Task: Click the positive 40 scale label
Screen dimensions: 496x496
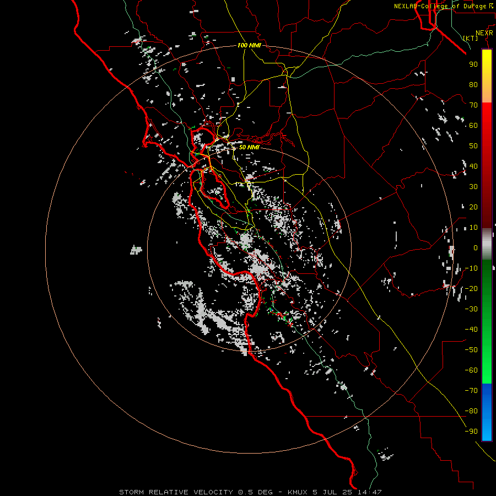Action: point(473,166)
